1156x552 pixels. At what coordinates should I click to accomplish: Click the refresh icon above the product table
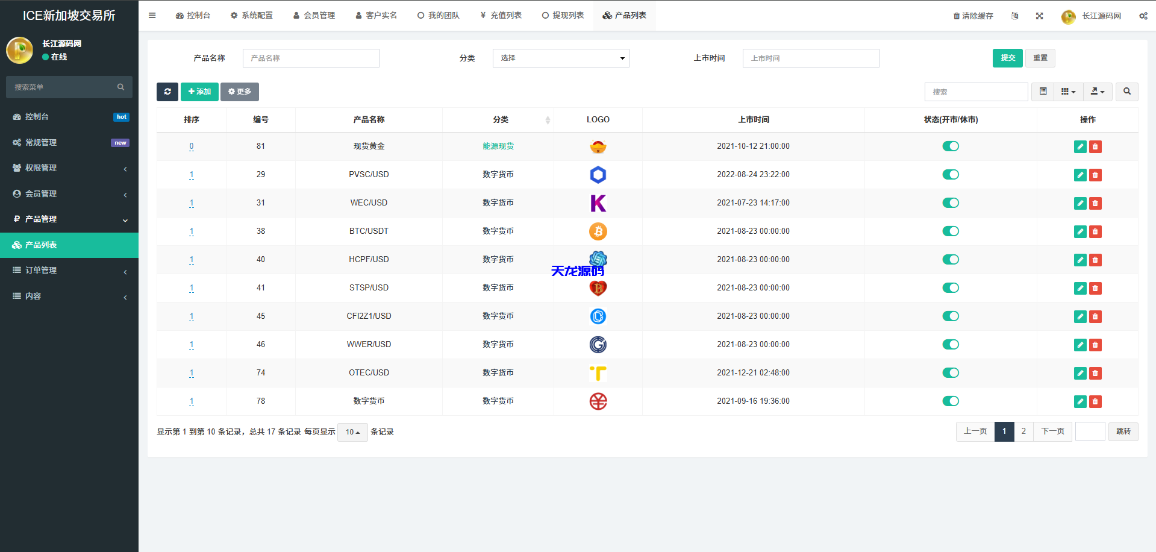167,92
